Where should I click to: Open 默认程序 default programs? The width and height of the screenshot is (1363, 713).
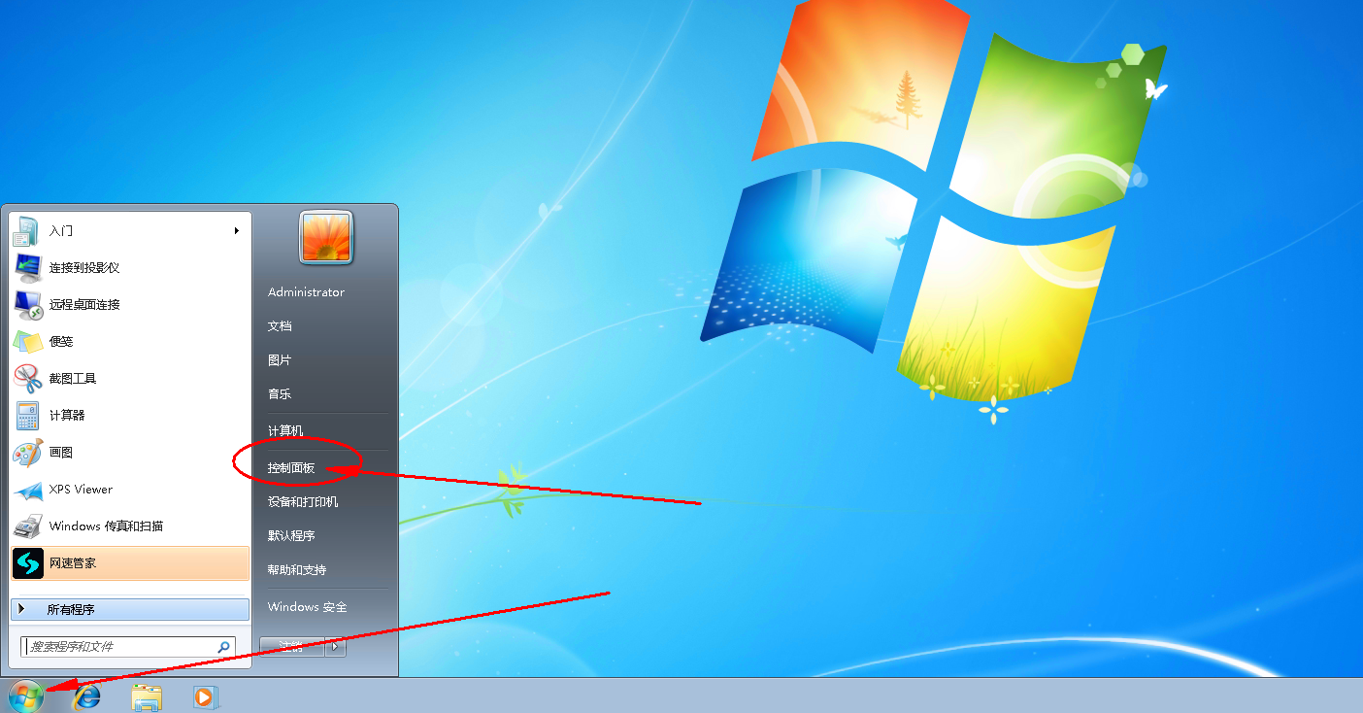(x=291, y=536)
